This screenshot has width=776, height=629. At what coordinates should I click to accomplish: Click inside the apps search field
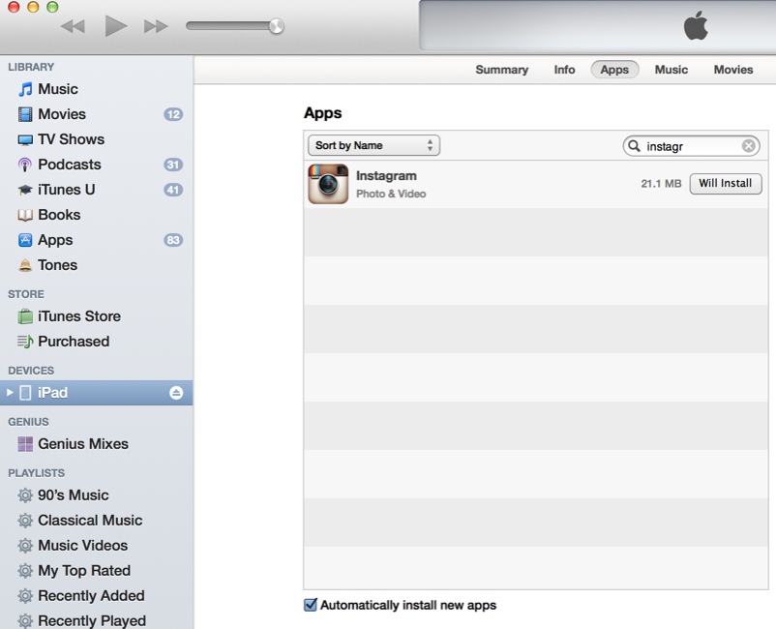689,146
